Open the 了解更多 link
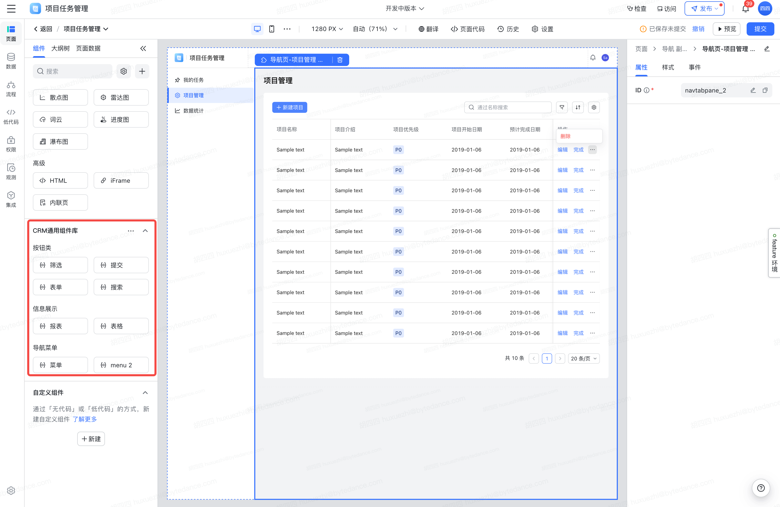 (x=85, y=419)
